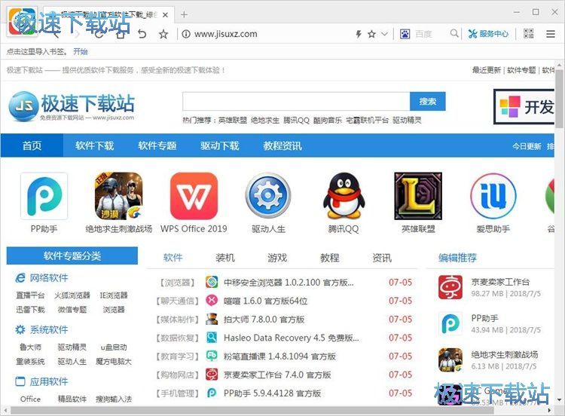Select the 首页 navigation tab
Viewport: 565px width, 416px height.
[32, 145]
